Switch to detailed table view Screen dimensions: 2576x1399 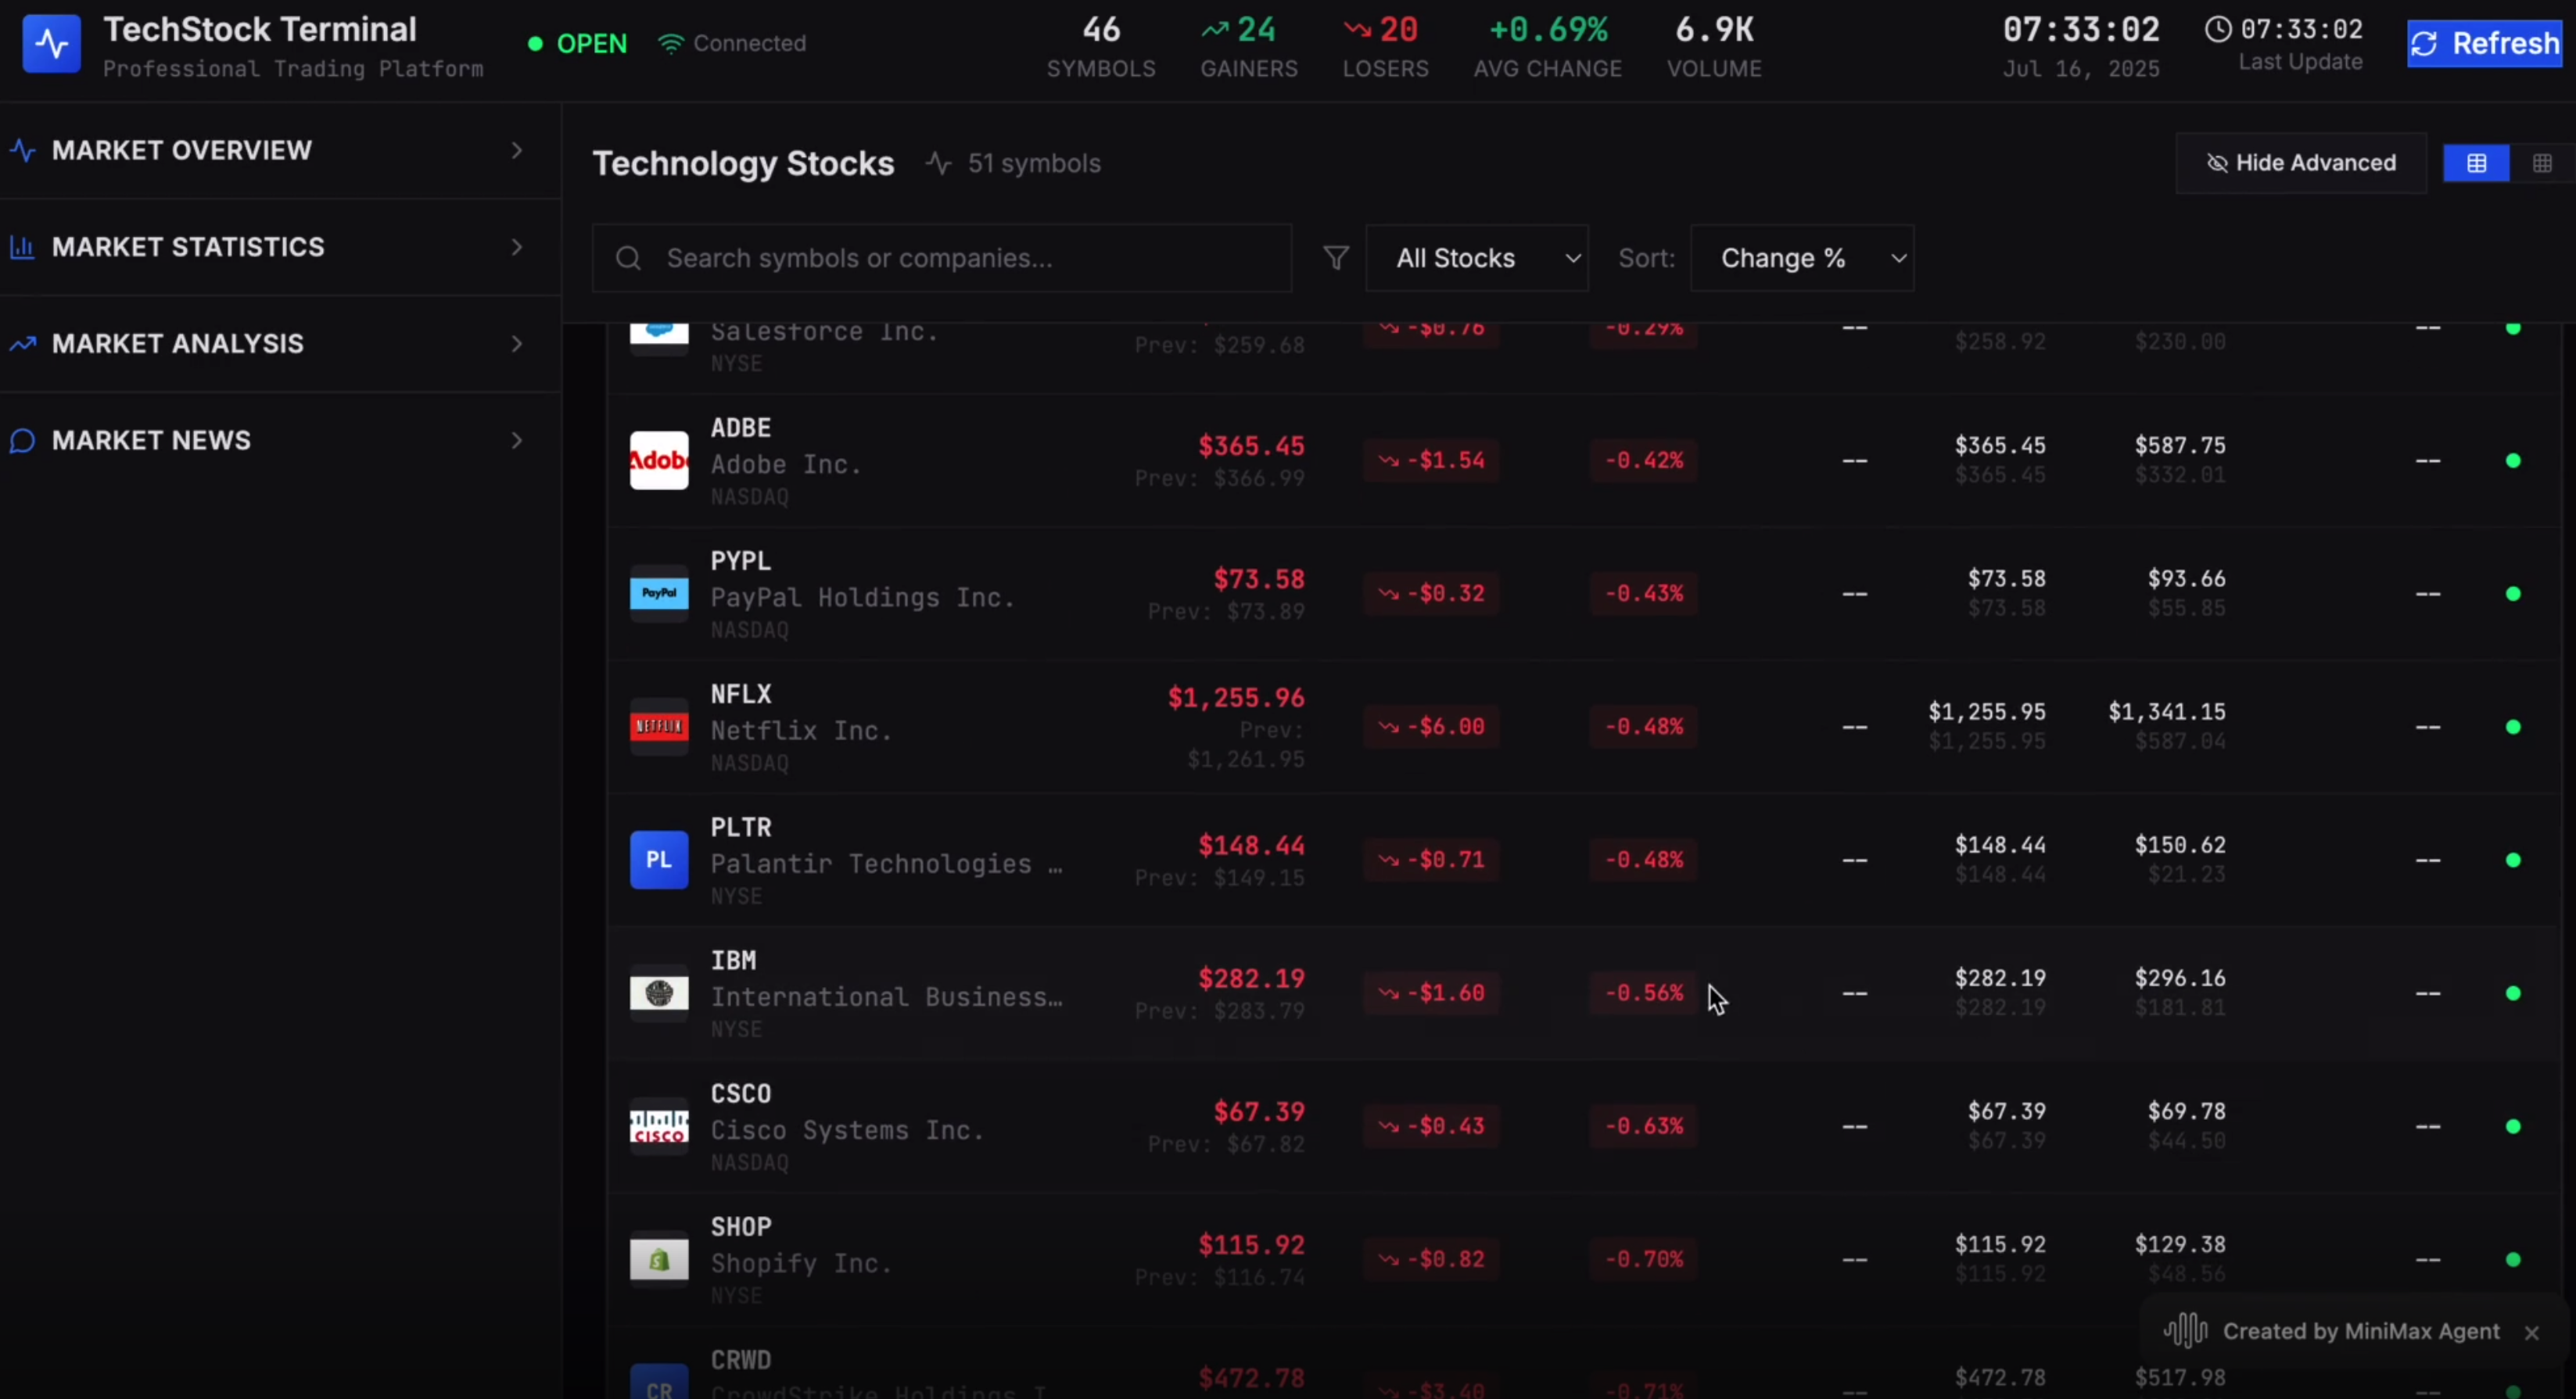pyautogui.click(x=2476, y=163)
